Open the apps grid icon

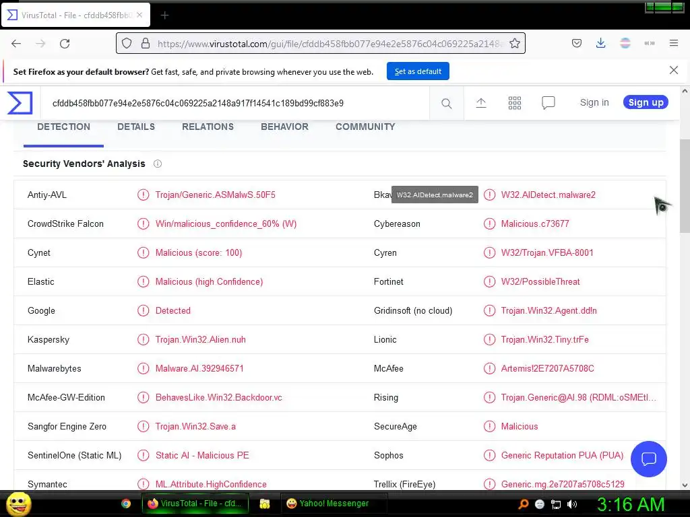[x=514, y=103]
